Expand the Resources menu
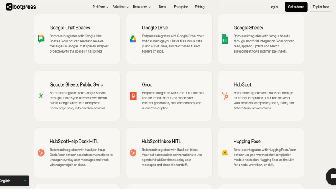Screen dimensions: 336x189 142,7
